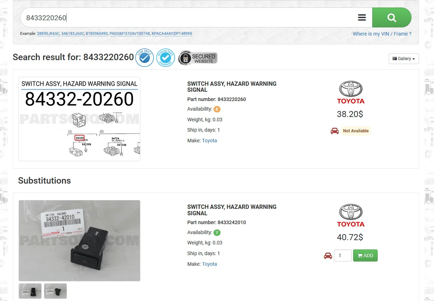The image size is (434, 301).
Task: Click red car icon beside quantity field
Action: point(328,255)
